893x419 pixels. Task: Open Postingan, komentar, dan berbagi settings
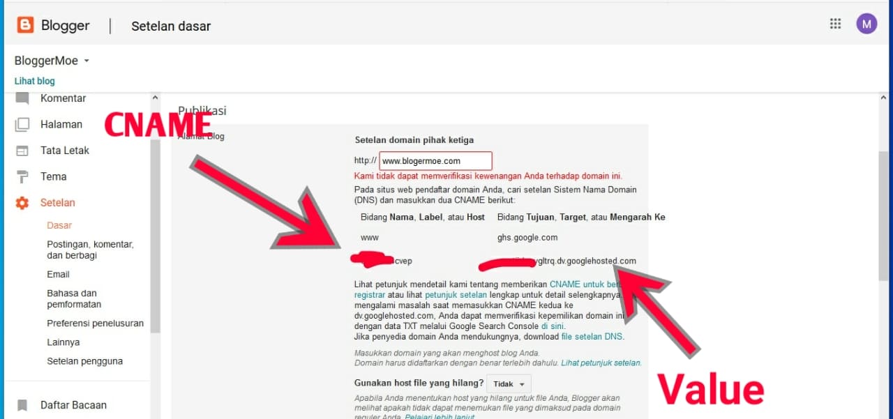[x=90, y=250]
